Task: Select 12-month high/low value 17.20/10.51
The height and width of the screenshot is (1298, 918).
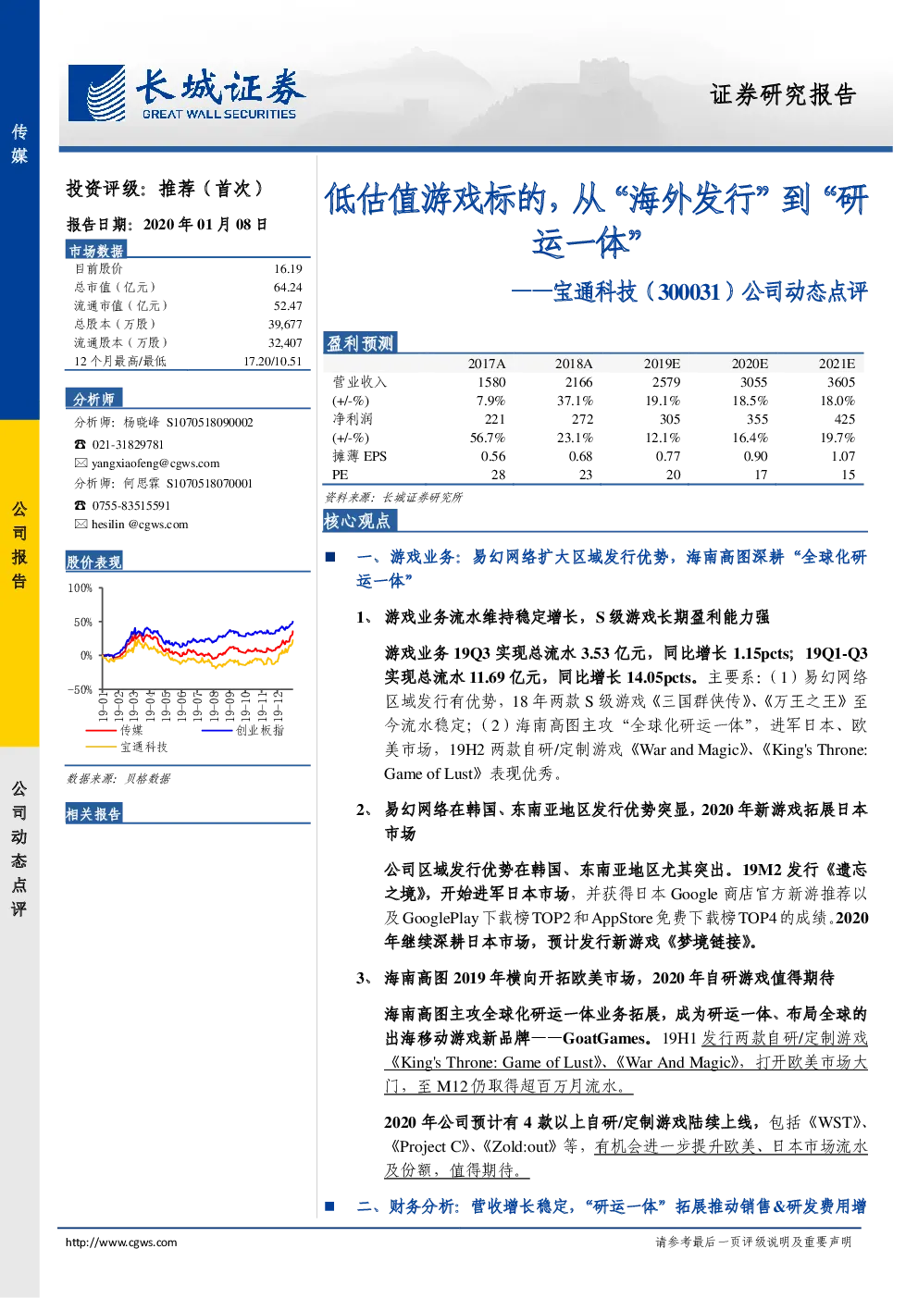Action: click(273, 362)
